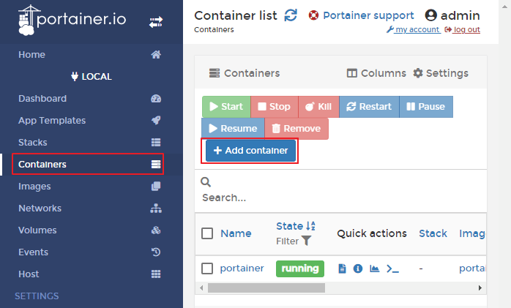Click the Portainer support lifebuoy icon
The image size is (511, 308).
click(313, 15)
